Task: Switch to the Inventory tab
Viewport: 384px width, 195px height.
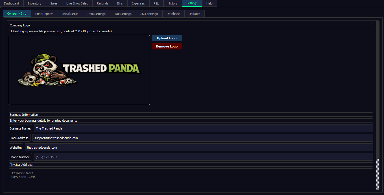Action: coord(34,3)
